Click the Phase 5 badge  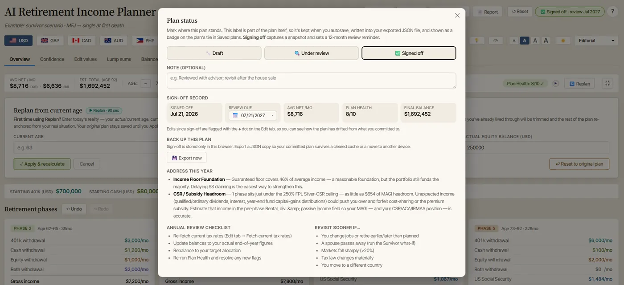pyautogui.click(x=486, y=228)
